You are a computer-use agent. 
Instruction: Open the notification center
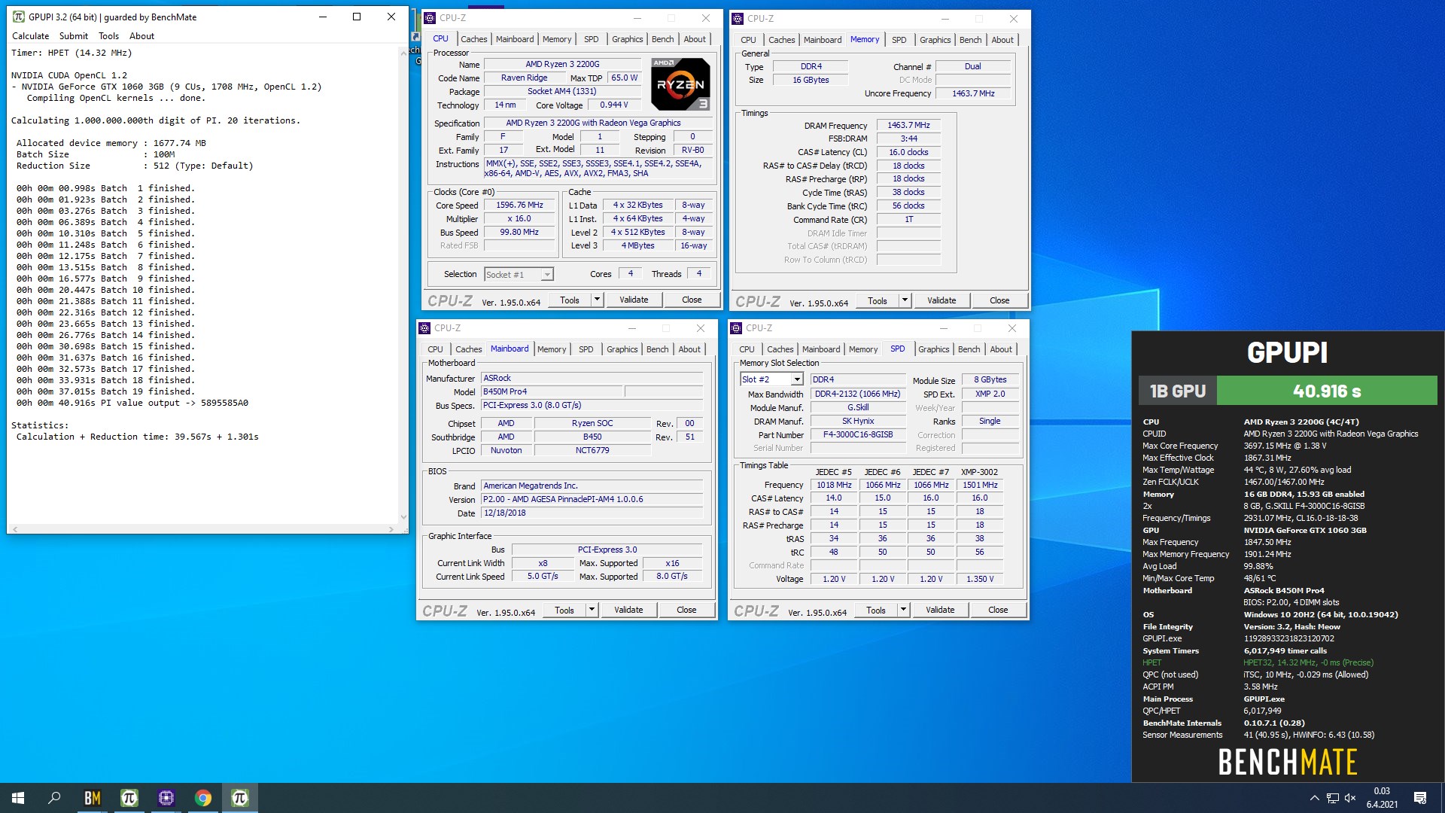1420,798
